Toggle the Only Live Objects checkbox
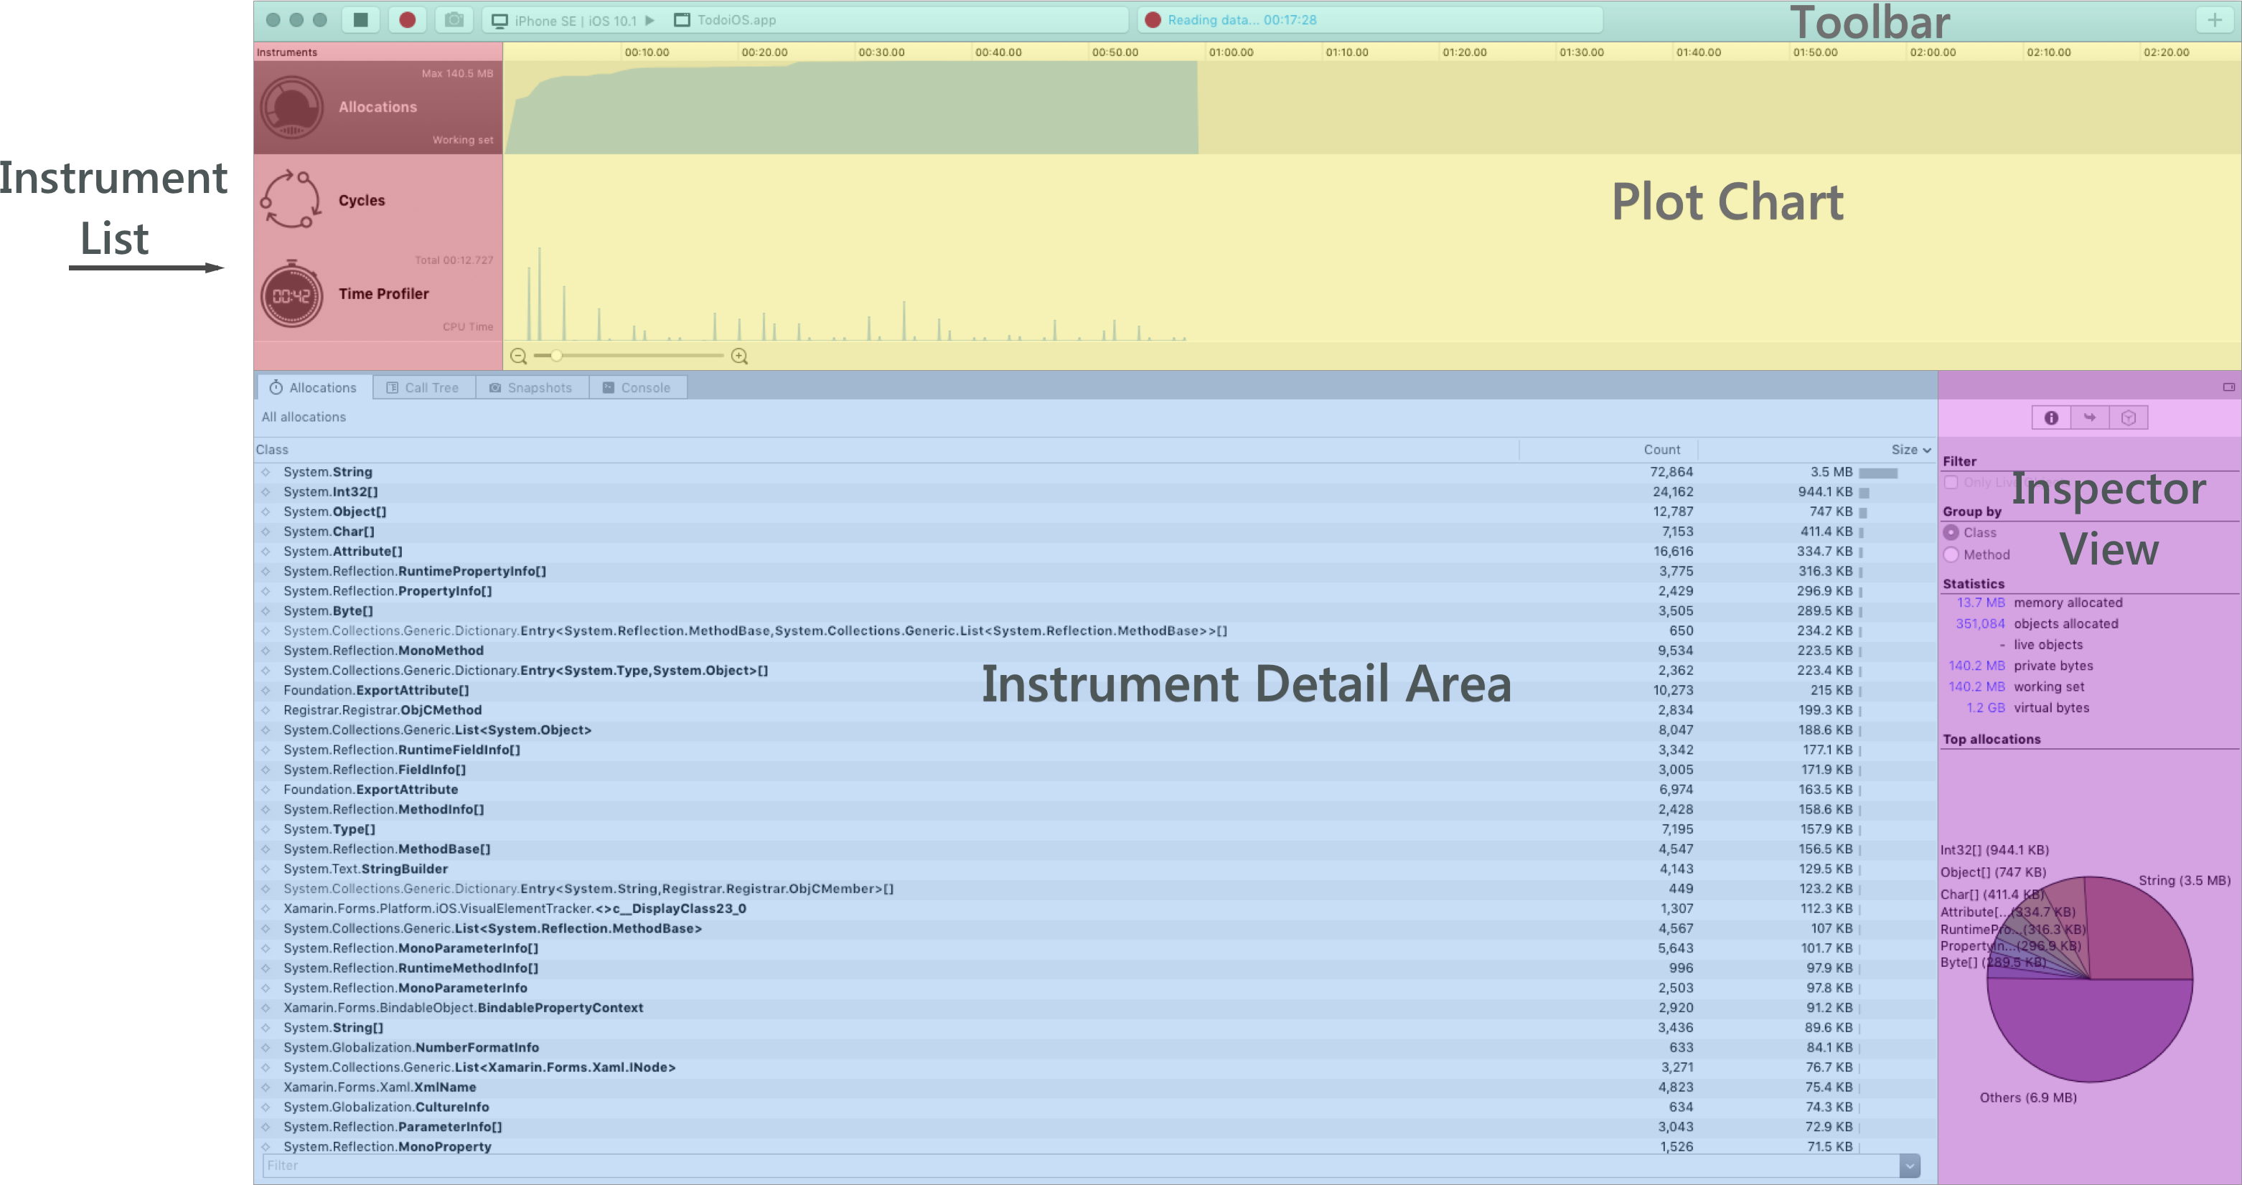The image size is (2242, 1185). [x=1951, y=482]
